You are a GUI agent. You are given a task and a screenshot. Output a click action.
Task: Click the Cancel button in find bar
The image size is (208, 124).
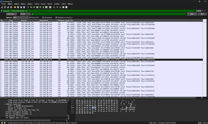(x=202, y=14)
